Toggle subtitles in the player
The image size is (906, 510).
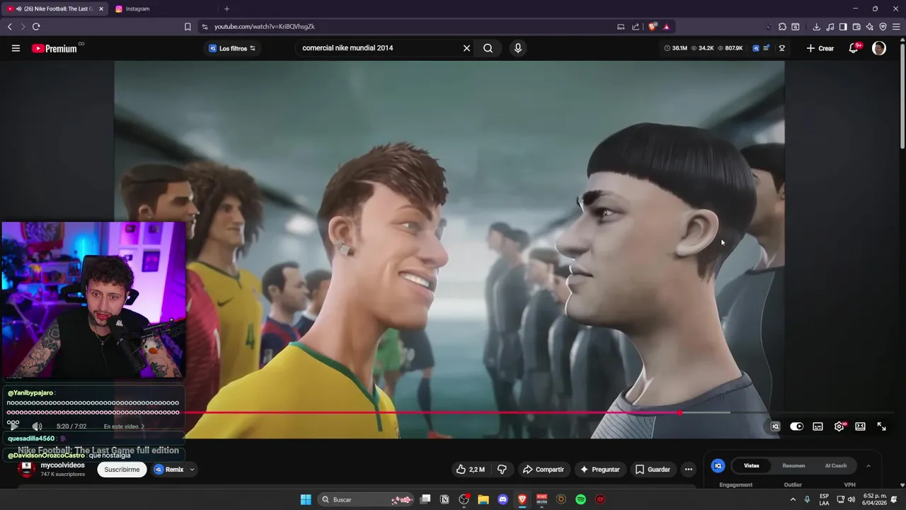tap(818, 426)
